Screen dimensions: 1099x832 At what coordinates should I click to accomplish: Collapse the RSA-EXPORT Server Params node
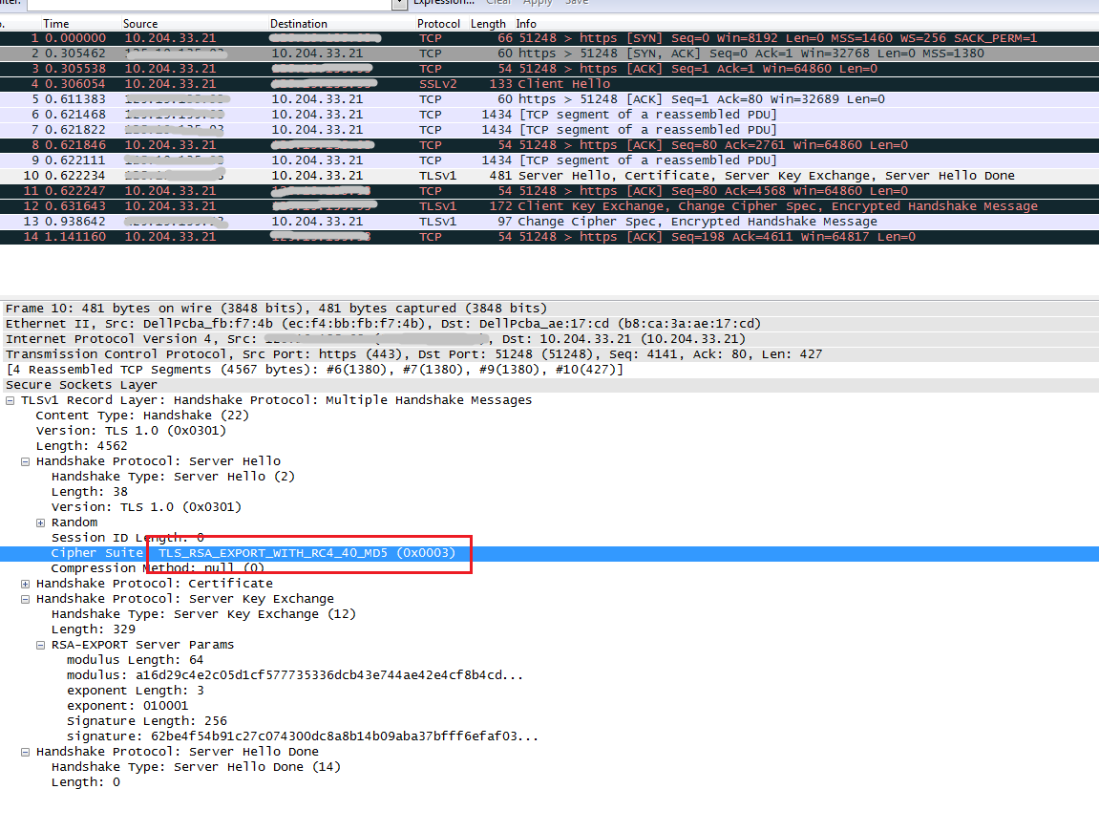pyautogui.click(x=40, y=644)
